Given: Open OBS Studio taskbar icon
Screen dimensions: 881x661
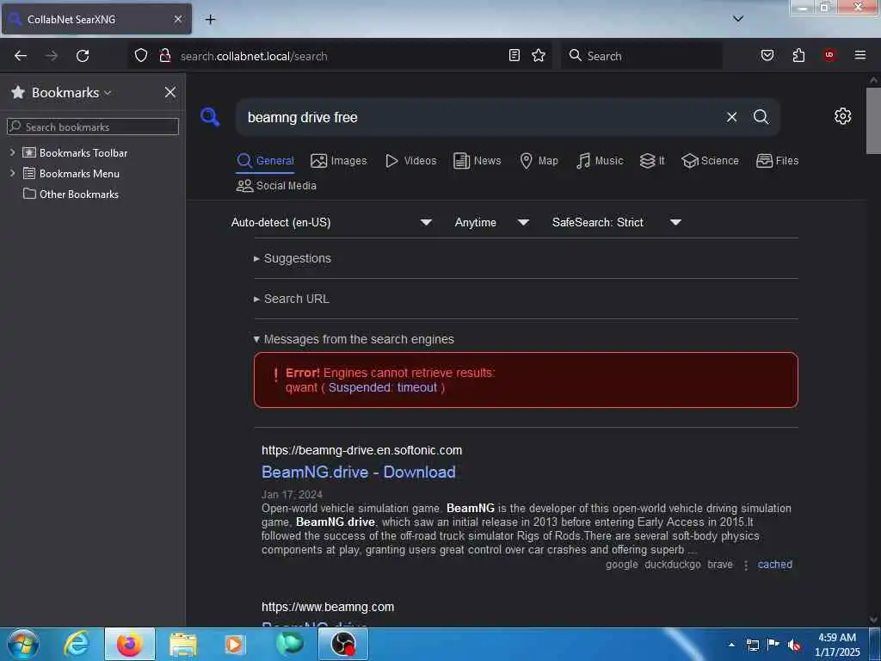Looking at the screenshot, I should coord(342,644).
